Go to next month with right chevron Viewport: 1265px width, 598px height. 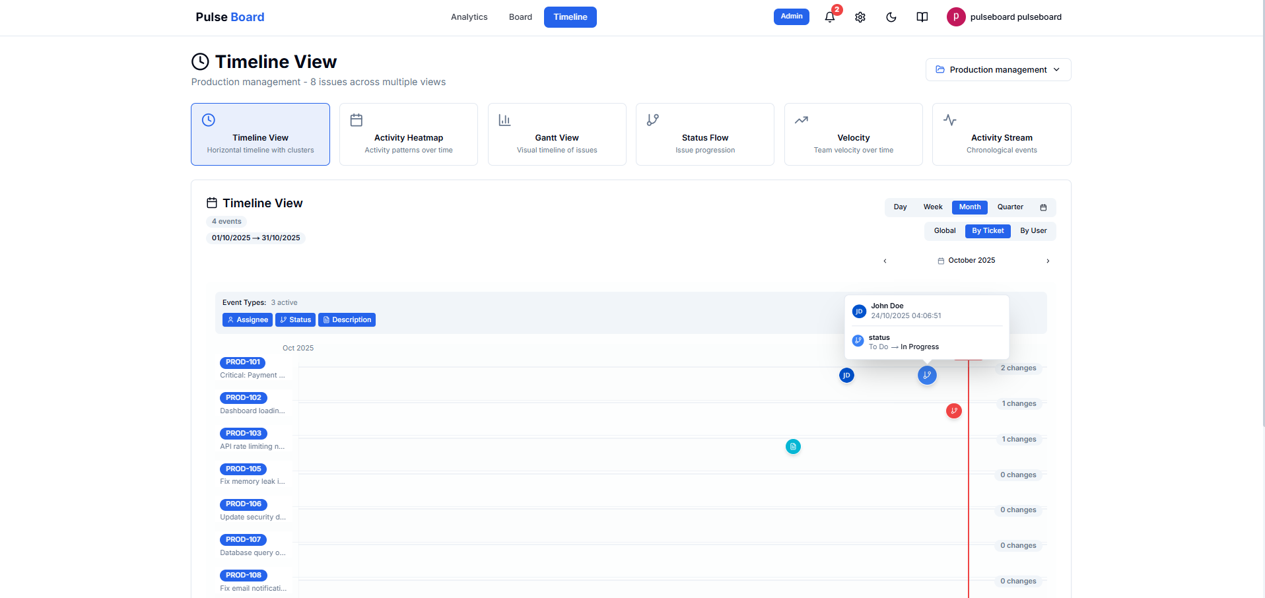pos(1048,261)
